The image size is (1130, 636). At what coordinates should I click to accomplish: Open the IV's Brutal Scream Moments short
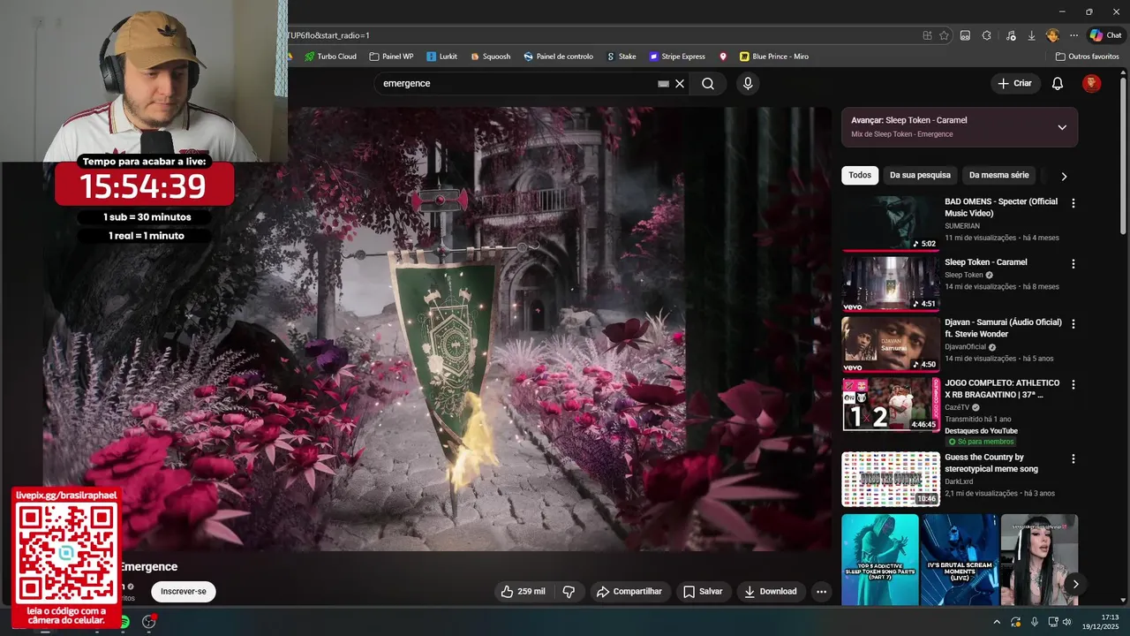point(960,560)
